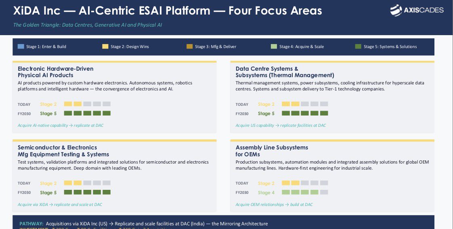
Task: Click the 'Thermal management systems, power subsystems' description
Action: pos(330,86)
